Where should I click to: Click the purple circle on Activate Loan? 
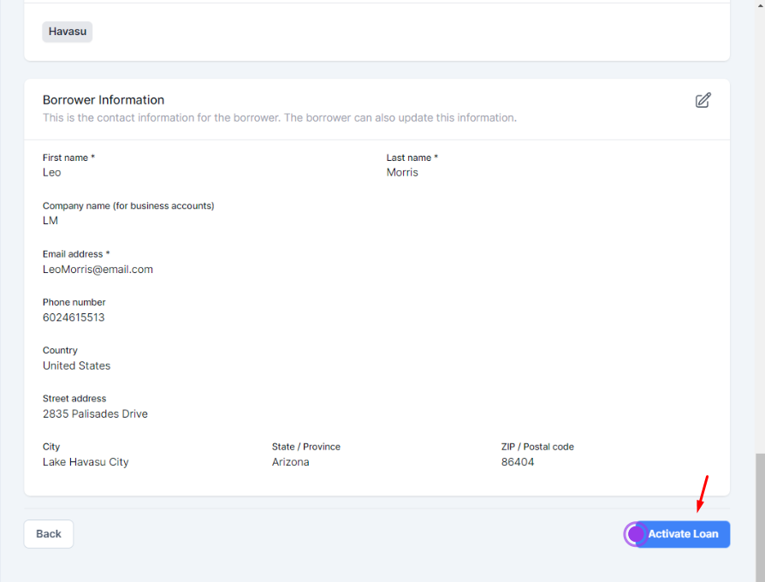635,534
